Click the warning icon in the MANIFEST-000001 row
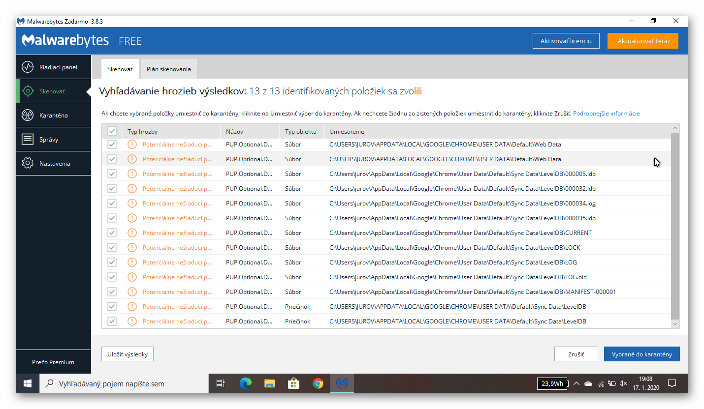 pos(132,292)
